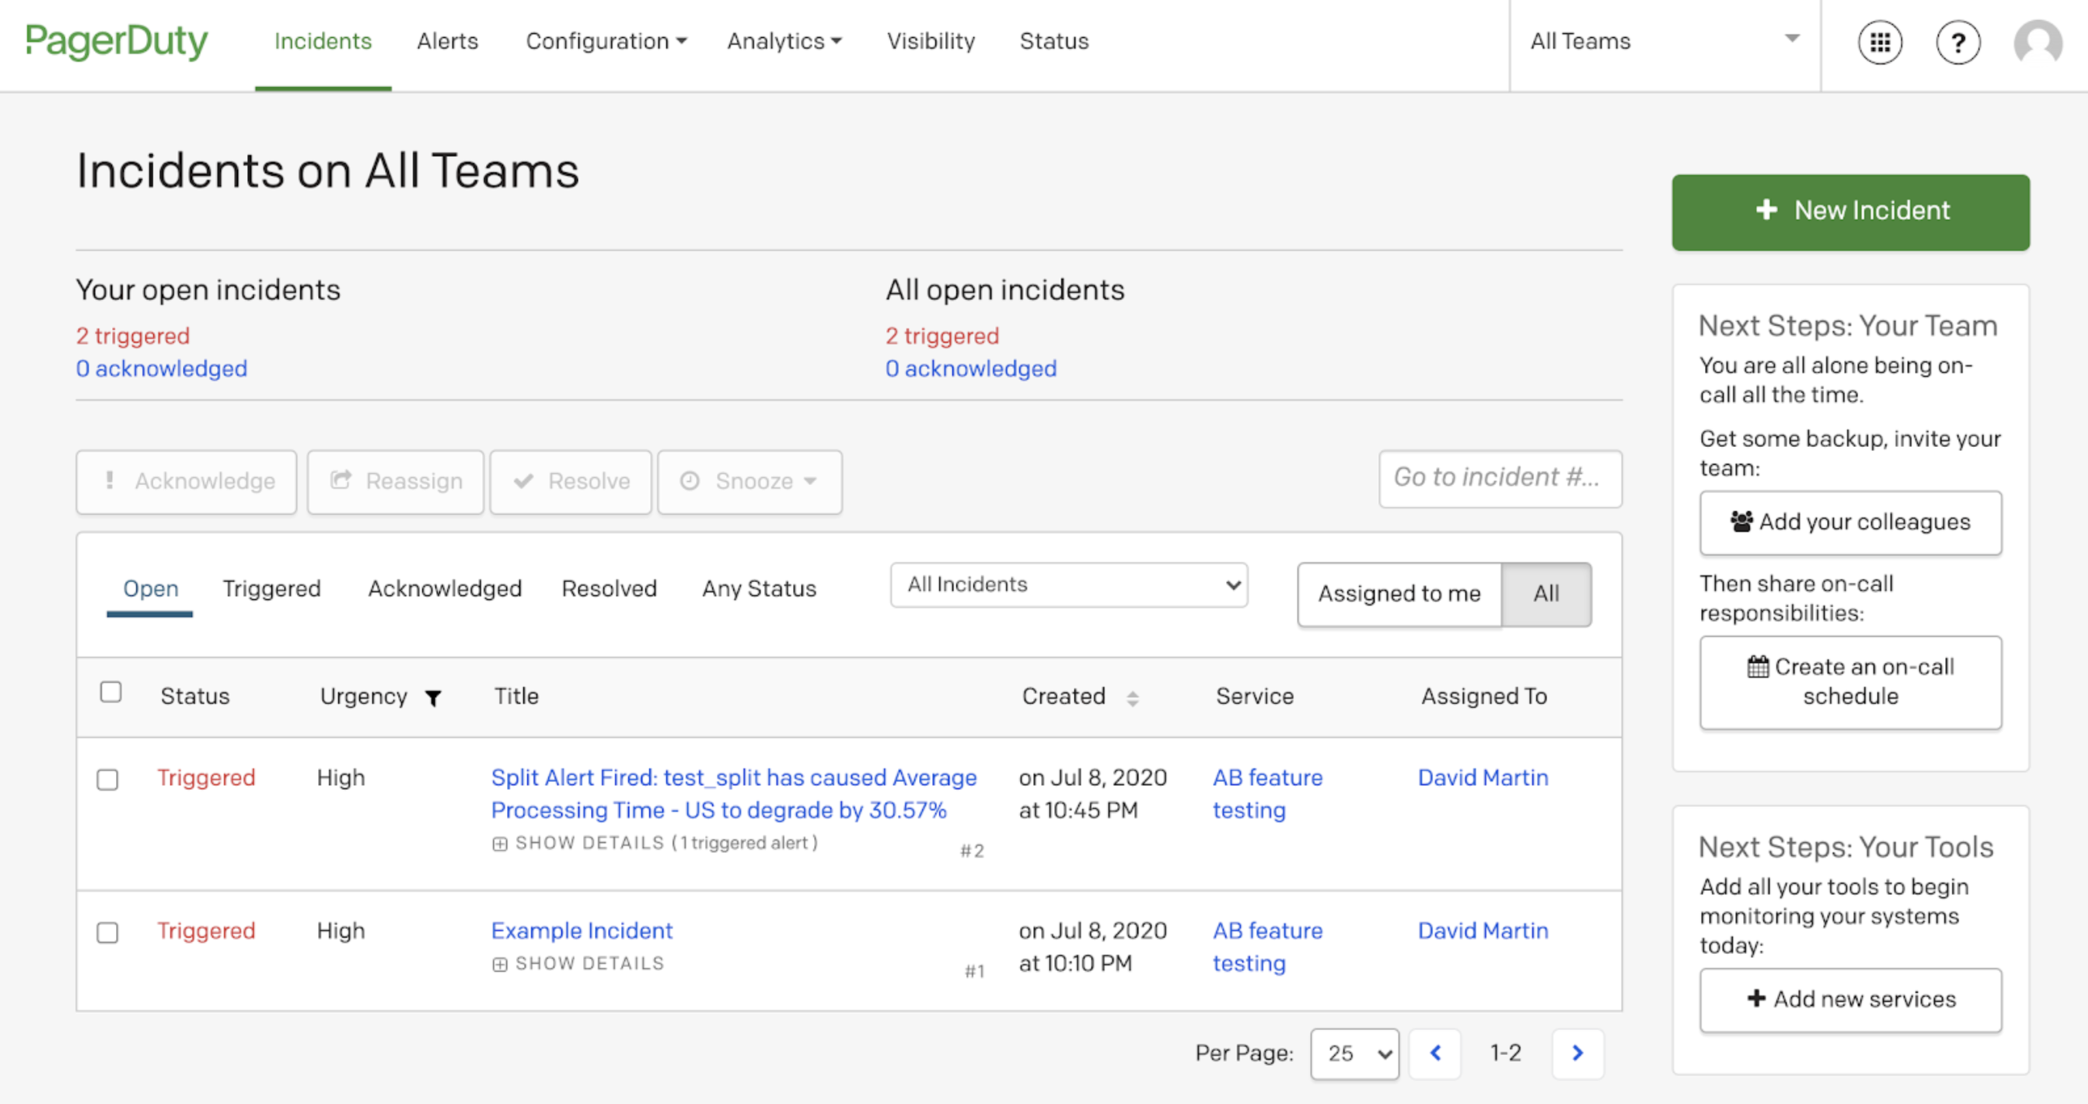Open the All Incidents filter dropdown

[1067, 585]
